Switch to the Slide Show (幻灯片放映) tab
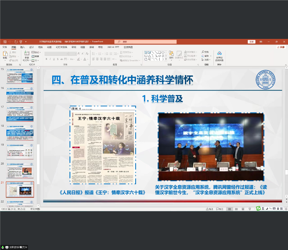Viewport: 288px width, 250px height. click(61, 47)
